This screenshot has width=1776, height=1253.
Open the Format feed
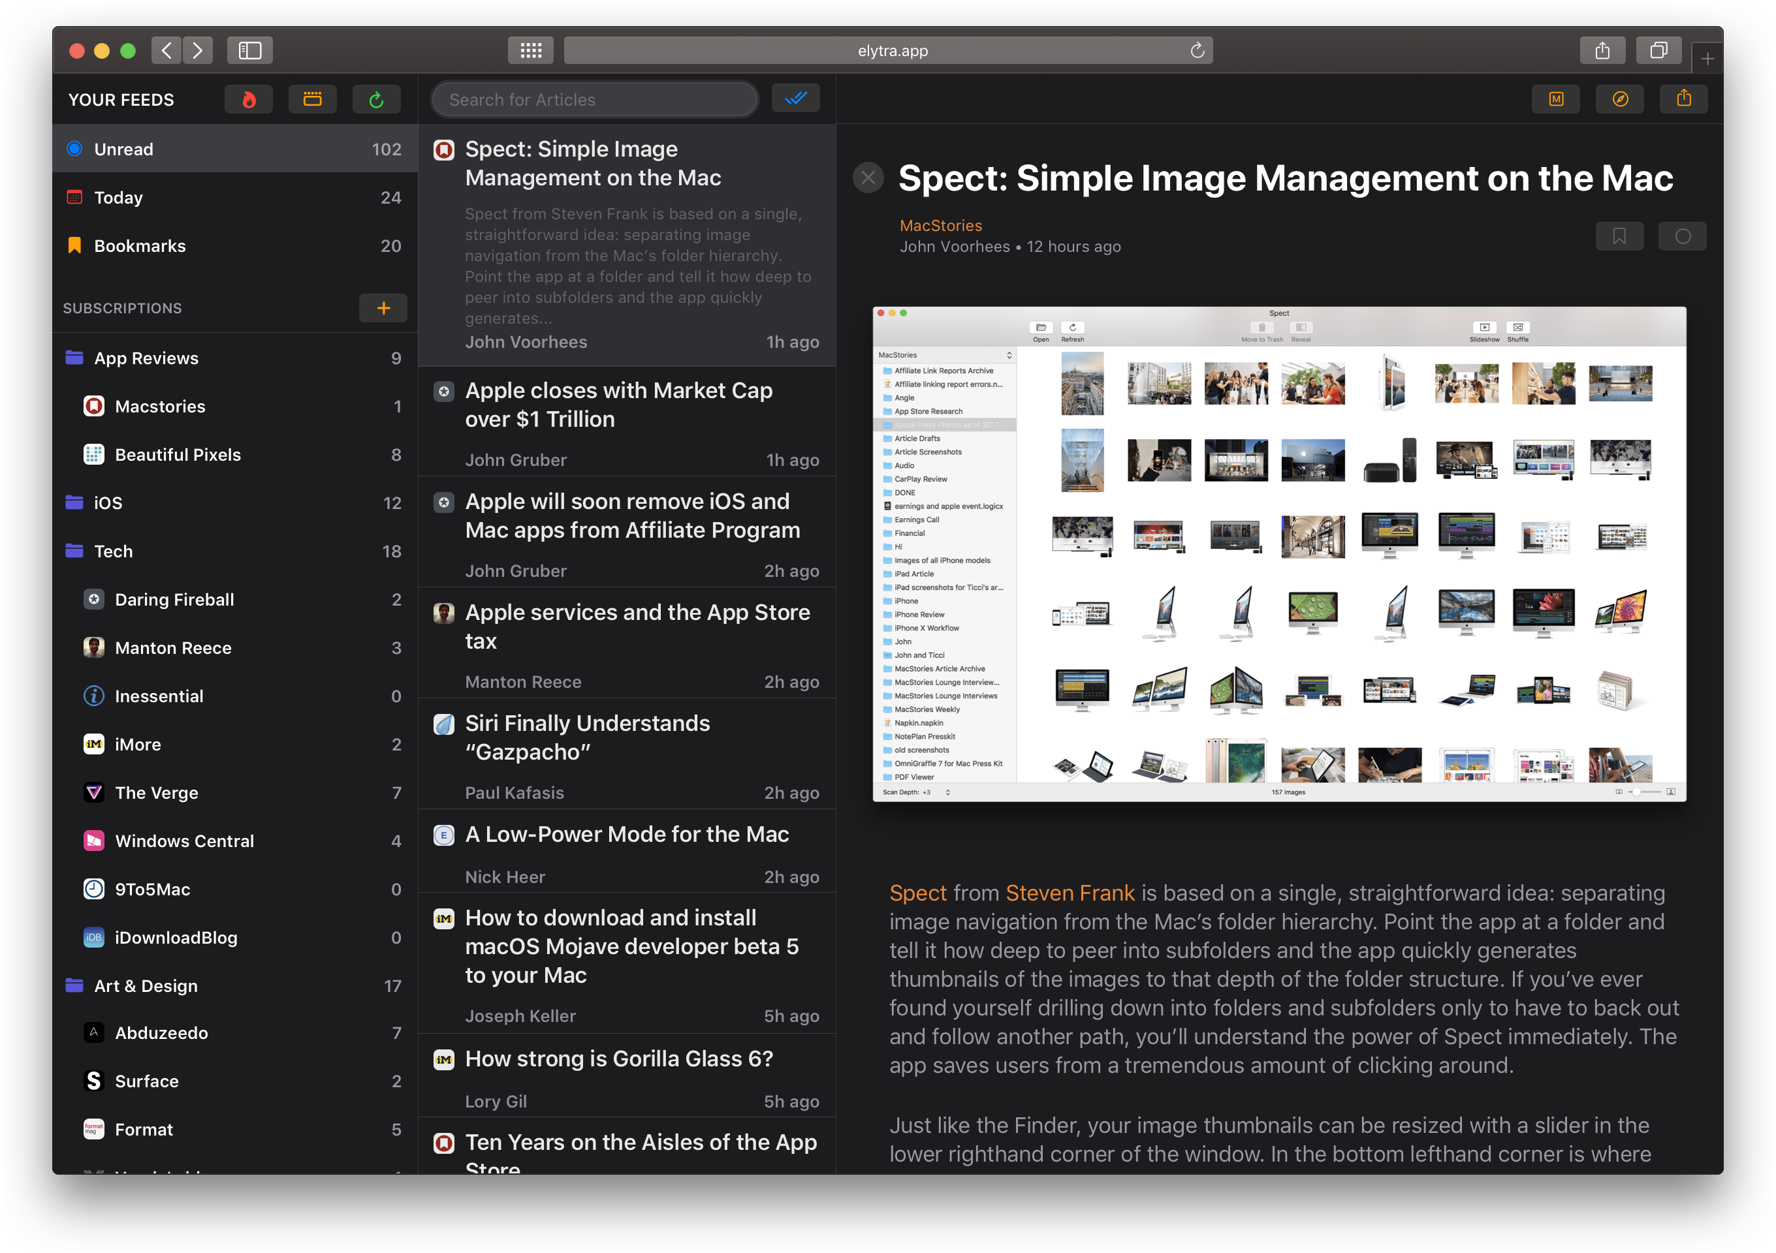click(x=235, y=1129)
